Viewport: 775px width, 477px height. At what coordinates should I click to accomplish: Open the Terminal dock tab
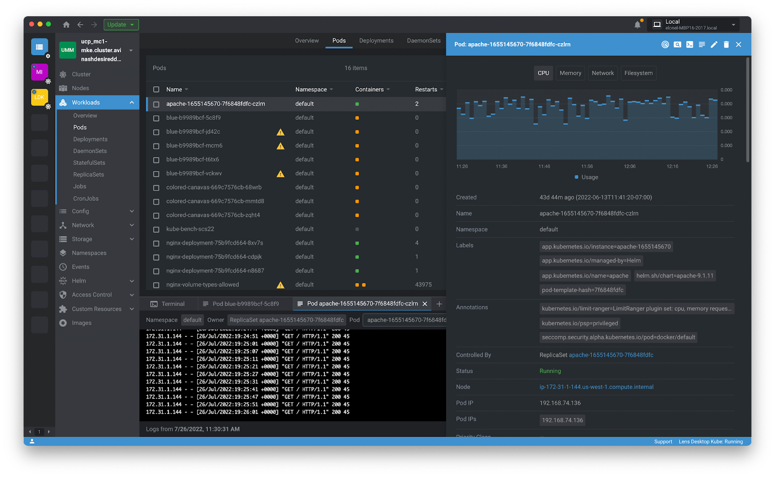pyautogui.click(x=168, y=304)
